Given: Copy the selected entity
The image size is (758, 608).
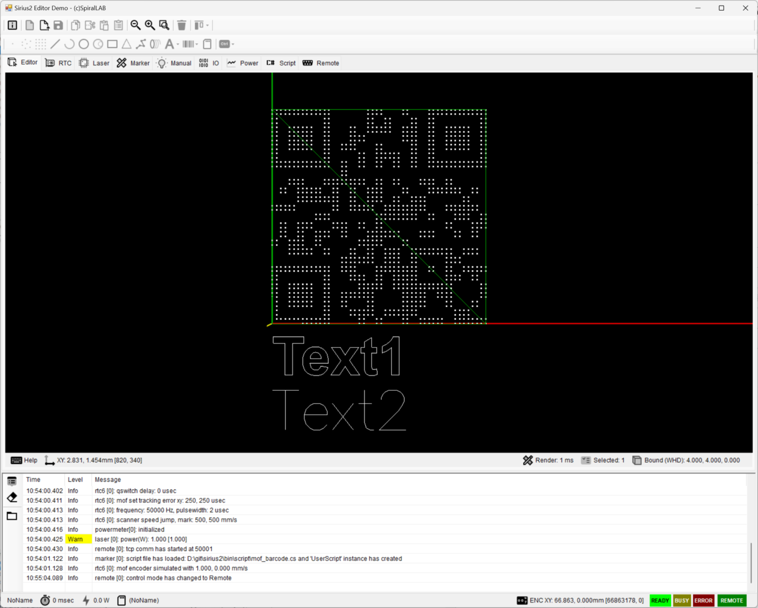Looking at the screenshot, I should 76,25.
